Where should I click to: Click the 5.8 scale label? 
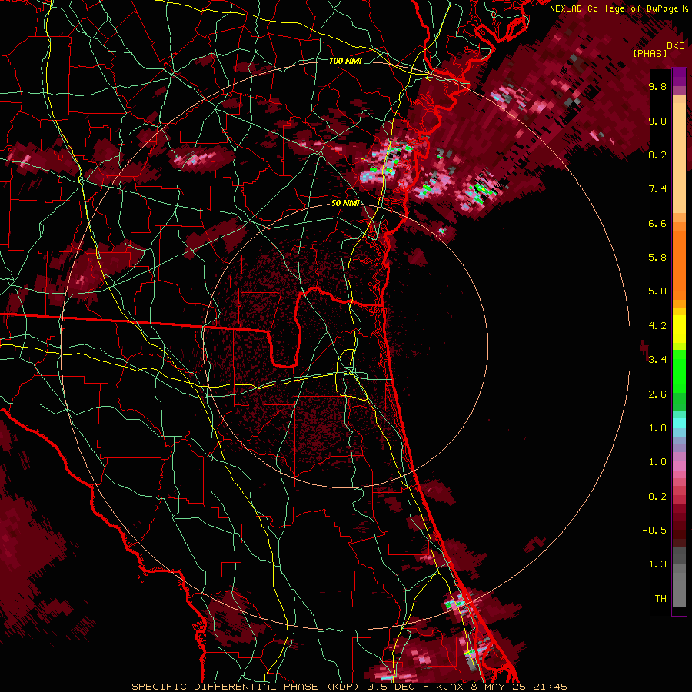point(657,258)
